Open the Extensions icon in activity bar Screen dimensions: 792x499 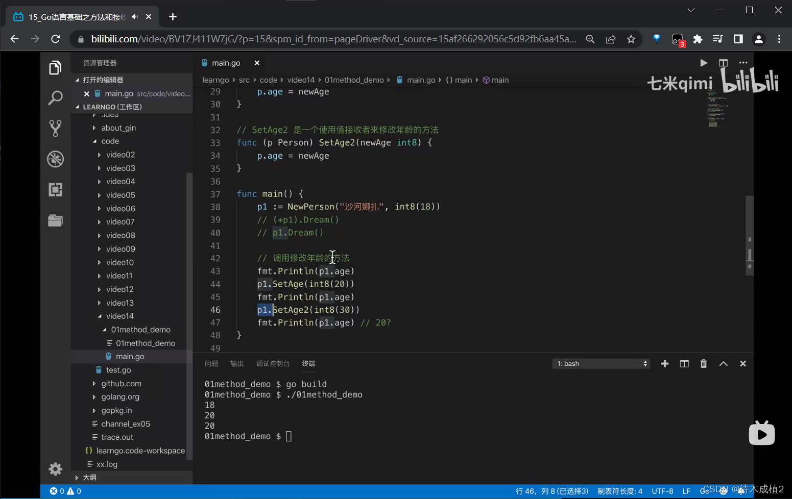pos(55,189)
